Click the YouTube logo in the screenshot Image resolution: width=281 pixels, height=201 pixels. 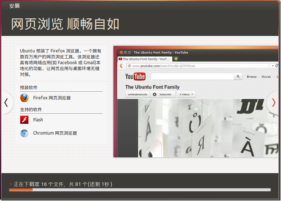(135, 77)
